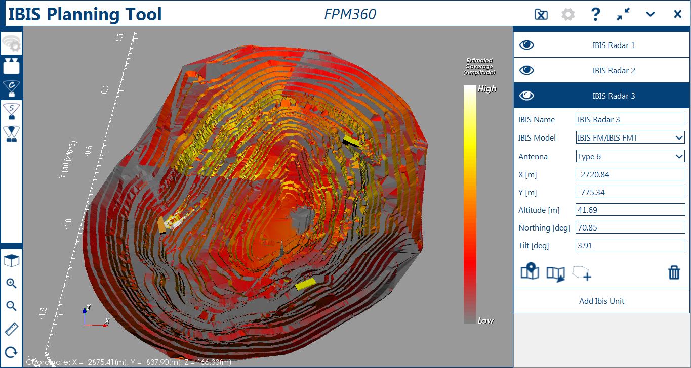Delete IBIS Radar 3 with trash icon
The image size is (691, 368).
click(674, 272)
